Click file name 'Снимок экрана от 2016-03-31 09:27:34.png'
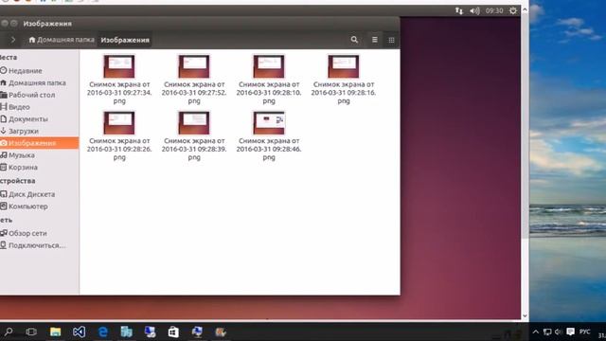 tap(119, 93)
